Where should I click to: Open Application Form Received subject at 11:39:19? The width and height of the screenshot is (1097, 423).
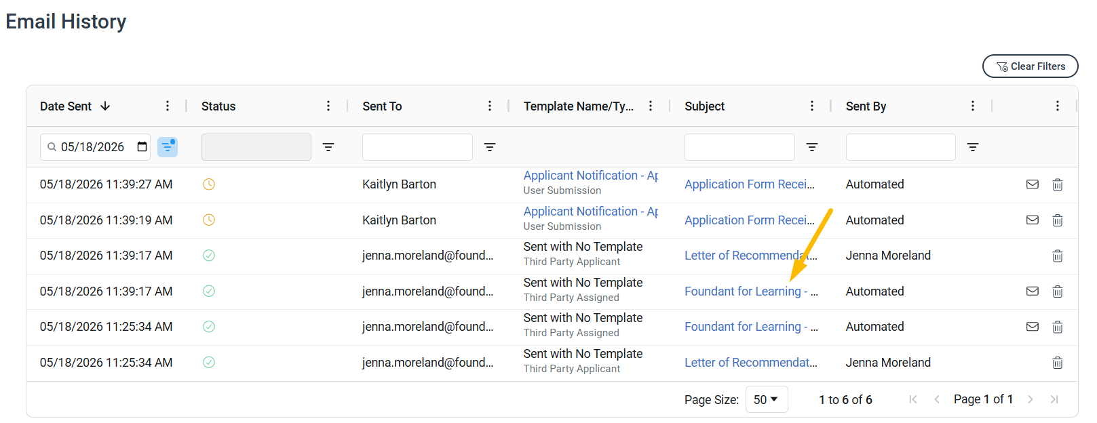coord(750,220)
